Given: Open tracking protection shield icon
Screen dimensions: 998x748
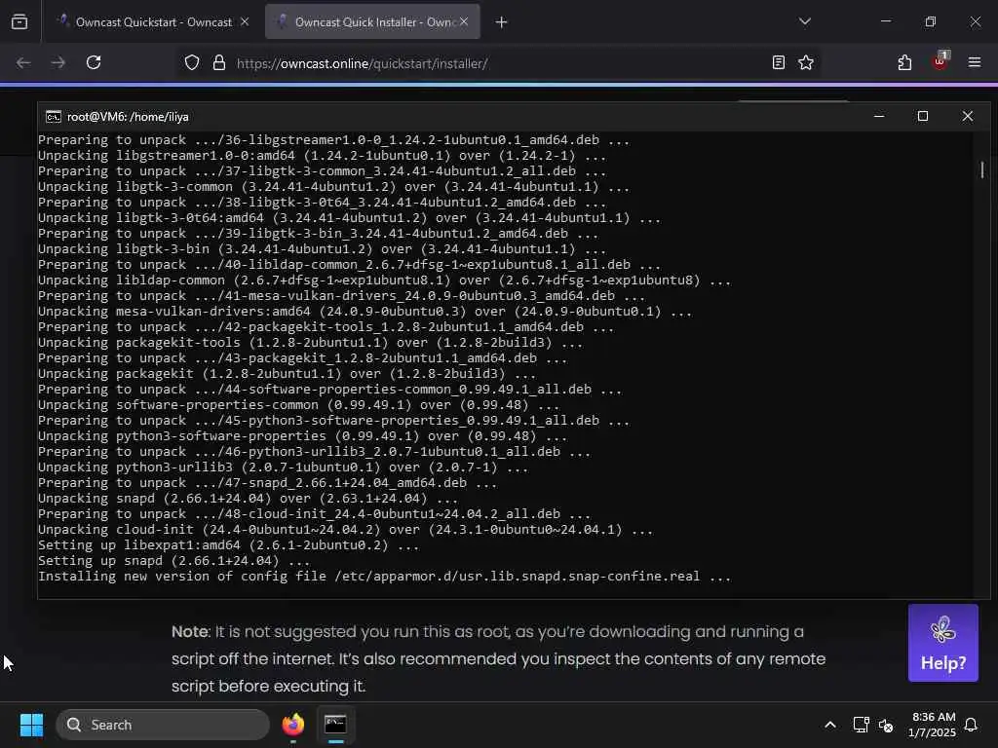Looking at the screenshot, I should click(x=192, y=63).
